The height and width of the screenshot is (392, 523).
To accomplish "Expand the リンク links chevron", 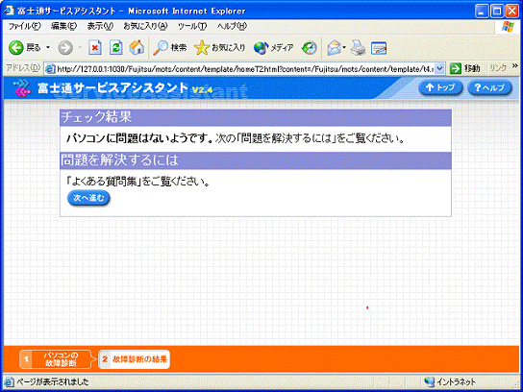I will point(515,66).
